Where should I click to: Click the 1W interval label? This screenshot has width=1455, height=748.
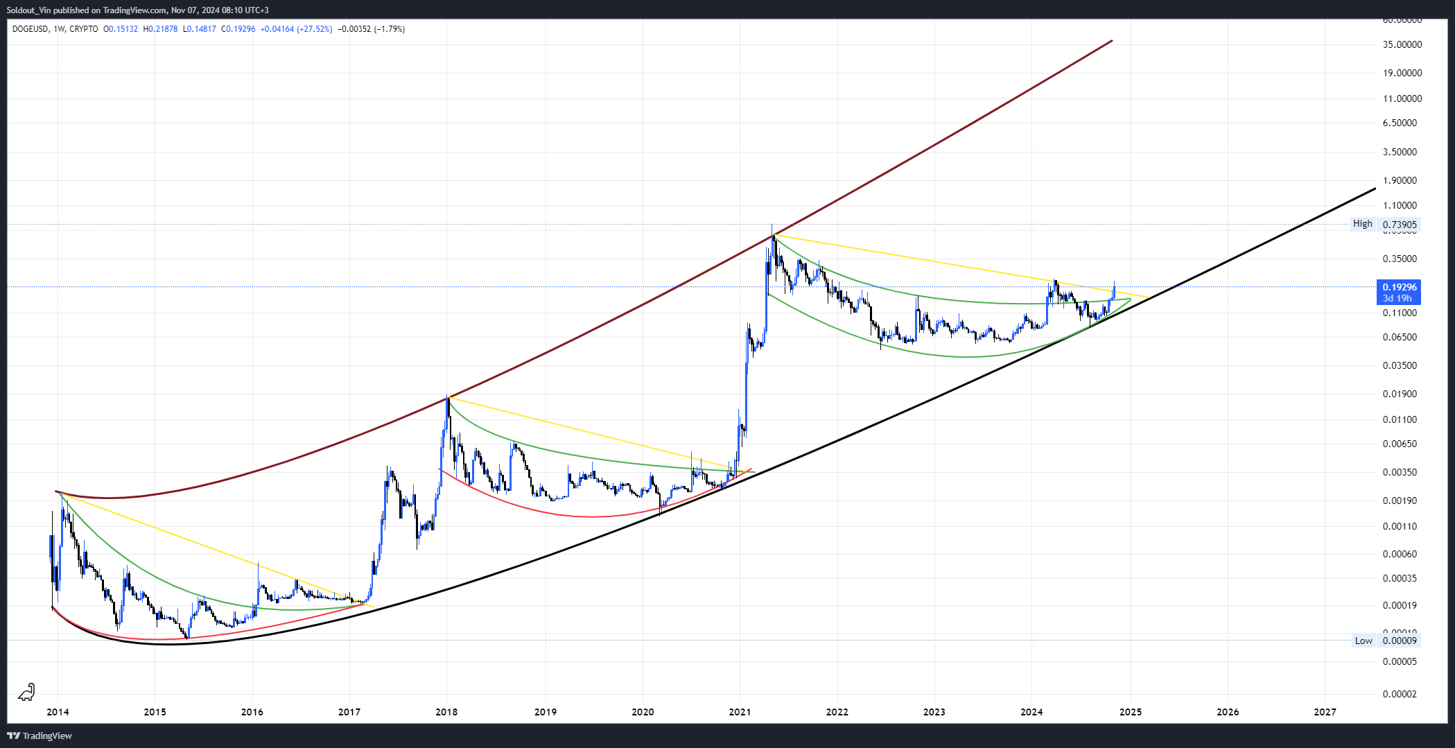point(59,29)
